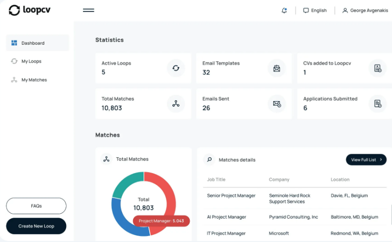392x242 pixels.
Task: Click the Total 10,803 chart center
Action: pyautogui.click(x=144, y=204)
